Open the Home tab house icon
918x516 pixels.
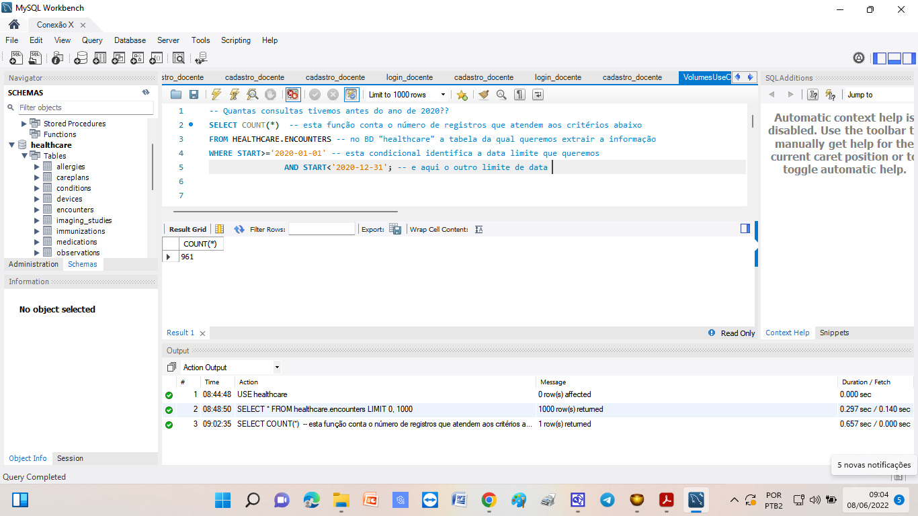click(x=13, y=24)
